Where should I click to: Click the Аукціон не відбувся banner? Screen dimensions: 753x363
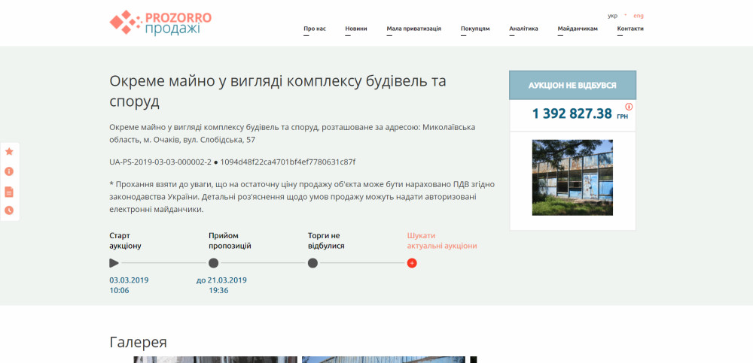[572, 86]
